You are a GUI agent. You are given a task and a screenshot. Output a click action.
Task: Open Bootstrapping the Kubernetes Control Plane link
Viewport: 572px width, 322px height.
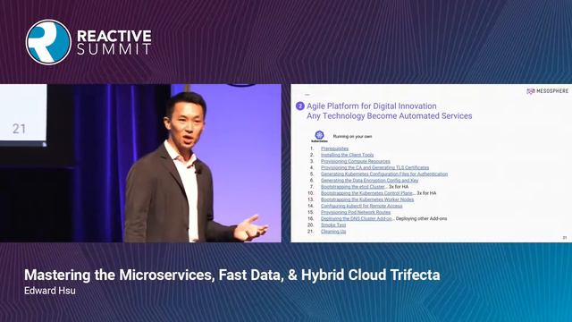tap(367, 193)
